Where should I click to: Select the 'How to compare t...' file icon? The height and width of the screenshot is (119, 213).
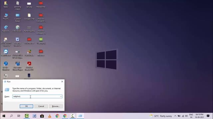coord(41,30)
